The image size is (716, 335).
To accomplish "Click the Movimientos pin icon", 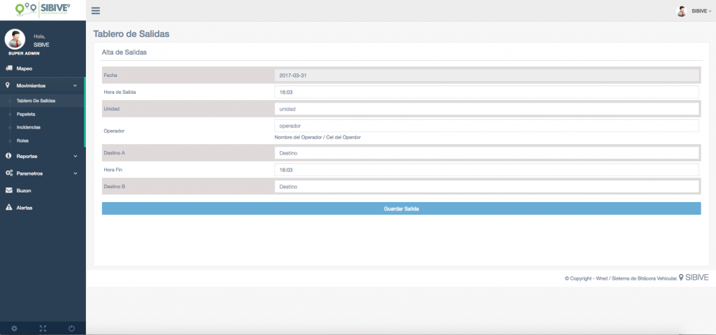I will tap(8, 85).
